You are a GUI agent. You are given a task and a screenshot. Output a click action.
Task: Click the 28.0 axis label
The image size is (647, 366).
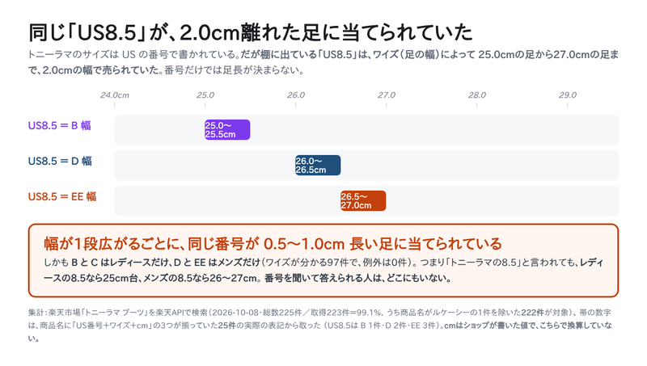point(477,95)
